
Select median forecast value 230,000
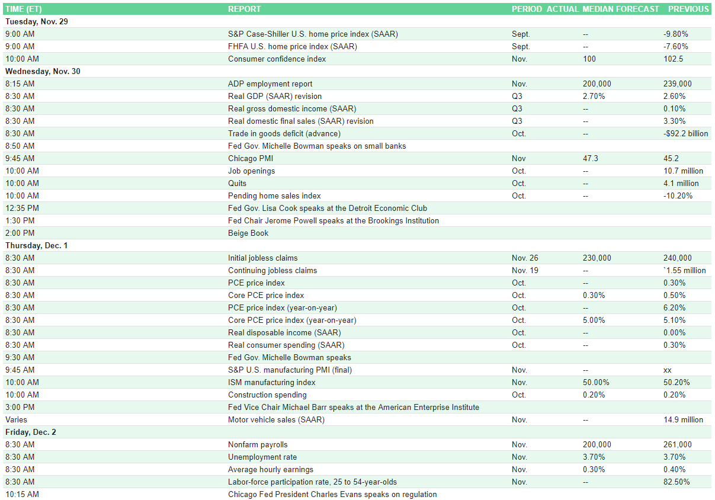click(x=597, y=258)
